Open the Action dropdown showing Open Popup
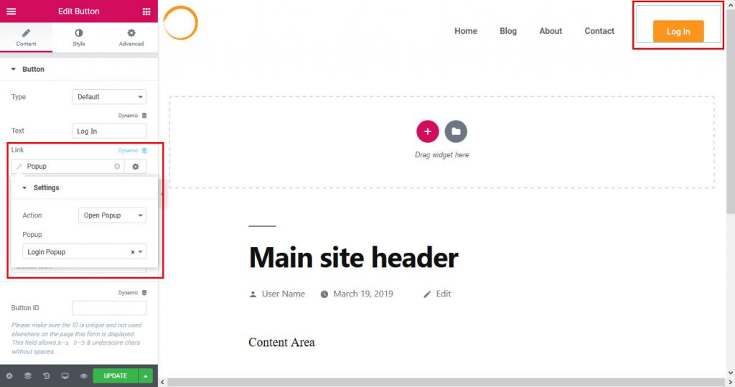Screen dimensions: 735x387 pyautogui.click(x=111, y=215)
